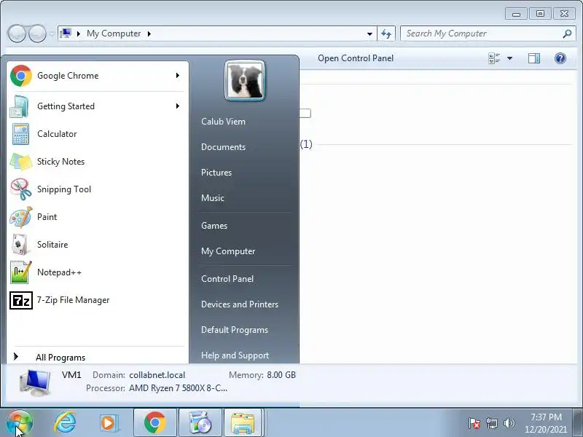Open the address bar history dropdown
This screenshot has width=583, height=437.
(x=369, y=34)
